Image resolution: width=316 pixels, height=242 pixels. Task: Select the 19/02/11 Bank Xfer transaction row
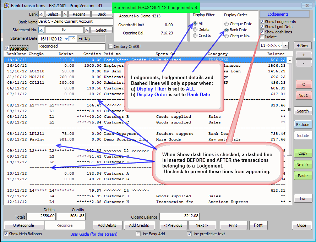(x=146, y=60)
